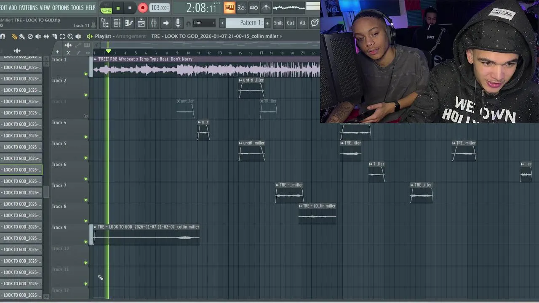Image resolution: width=539 pixels, height=303 pixels.
Task: Click the red record button
Action: point(142,8)
